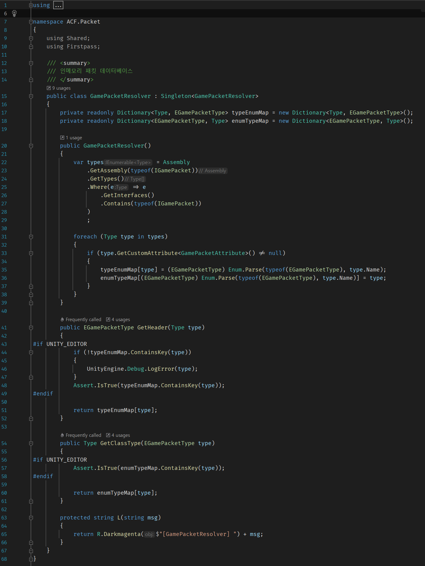Collapse the GetClassType method fold on line 54
This screenshot has width=425, height=566.
click(x=31, y=443)
